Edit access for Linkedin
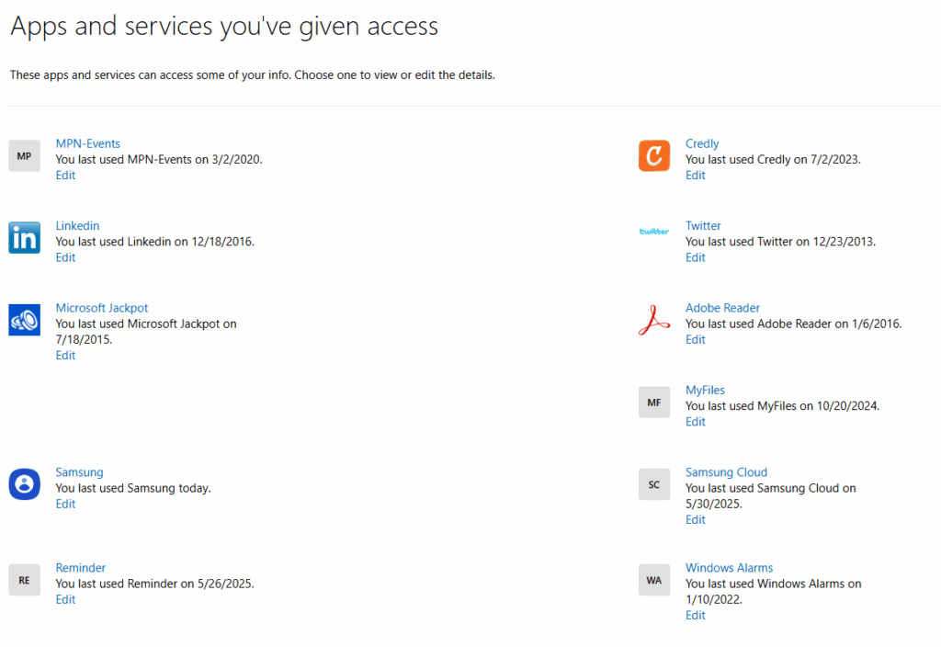This screenshot has width=941, height=647. (65, 257)
